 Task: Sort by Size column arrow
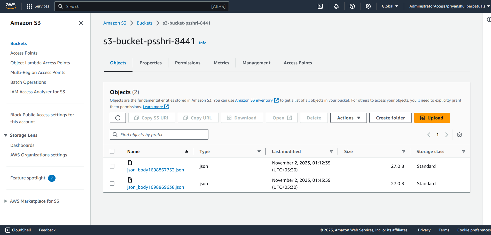(x=403, y=151)
